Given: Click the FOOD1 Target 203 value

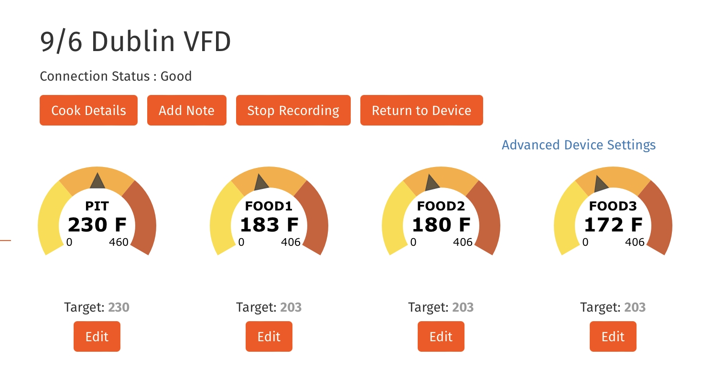Looking at the screenshot, I should pyautogui.click(x=291, y=307).
